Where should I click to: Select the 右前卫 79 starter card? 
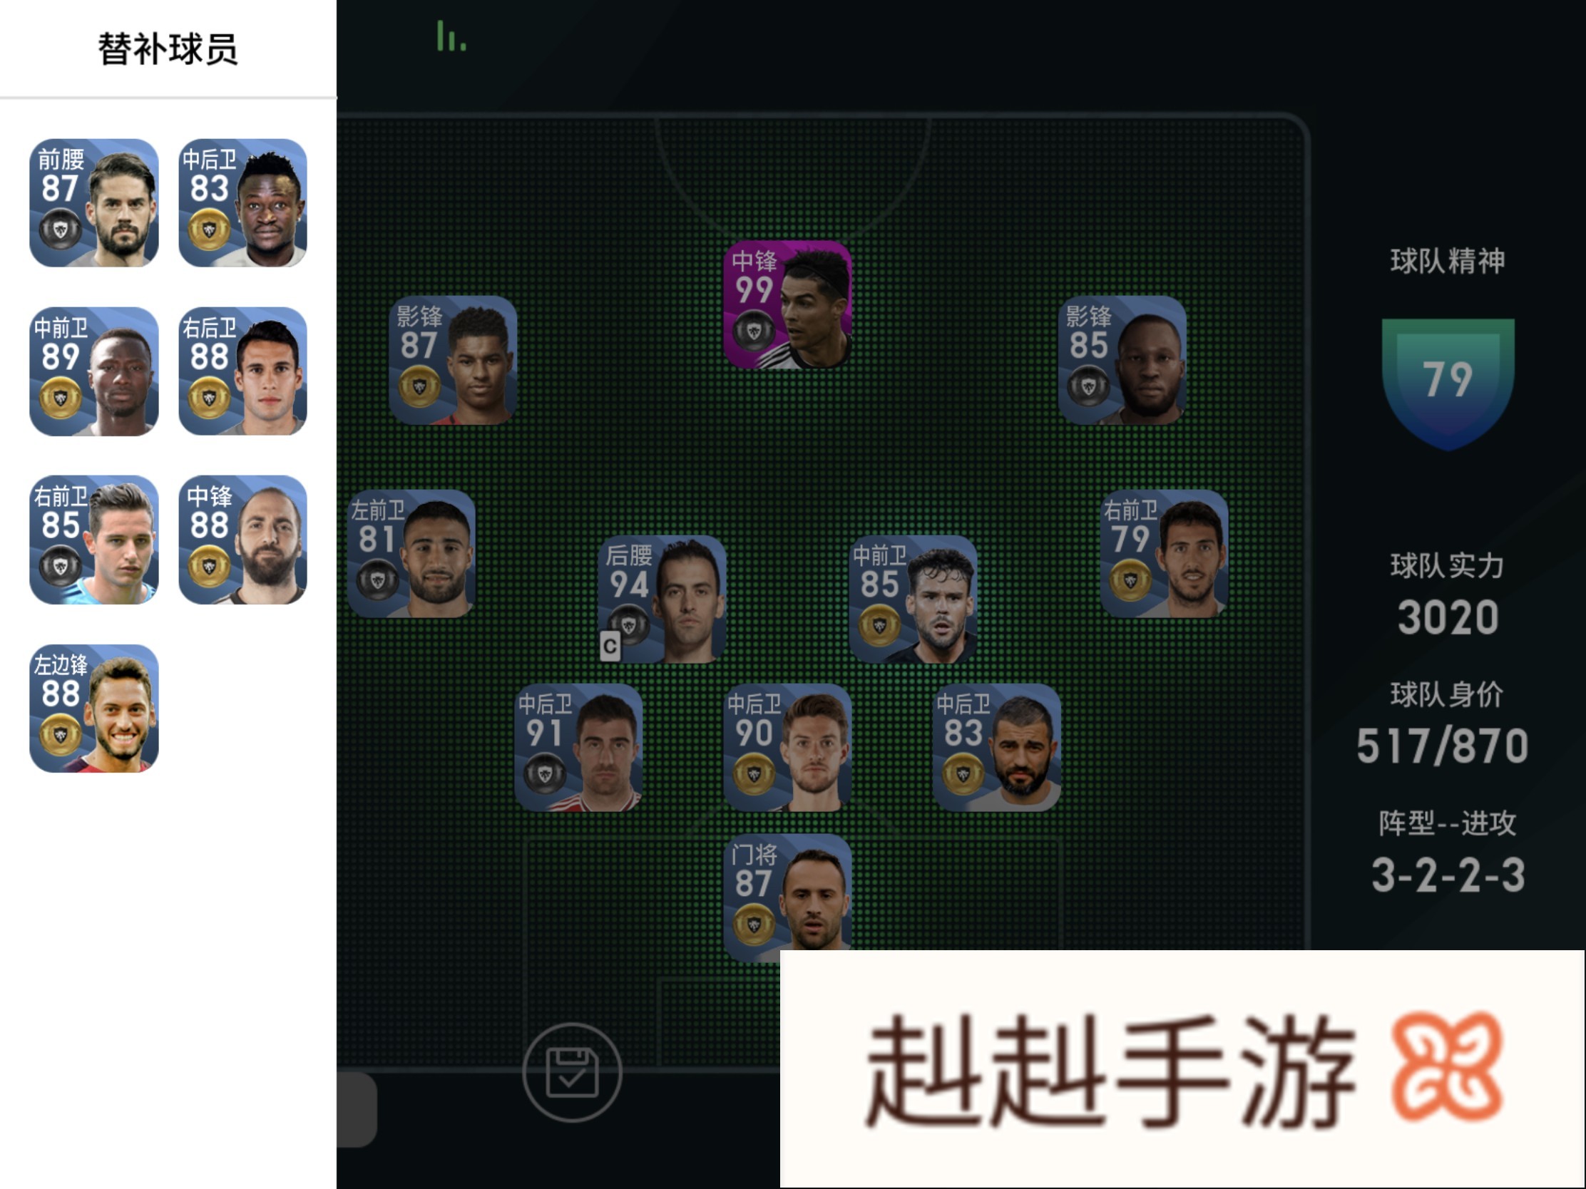click(1165, 553)
